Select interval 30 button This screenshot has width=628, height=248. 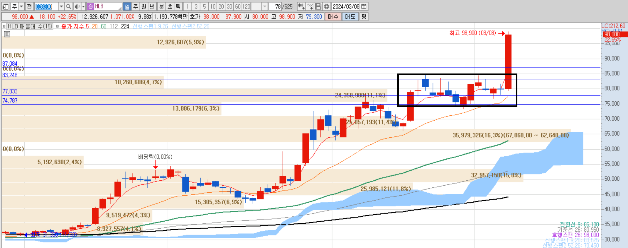[229, 6]
